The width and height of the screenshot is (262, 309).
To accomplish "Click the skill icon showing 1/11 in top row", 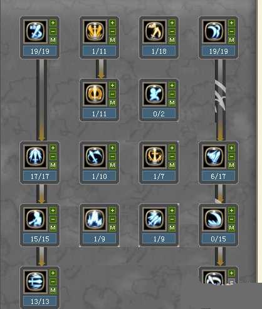I will click(95, 31).
